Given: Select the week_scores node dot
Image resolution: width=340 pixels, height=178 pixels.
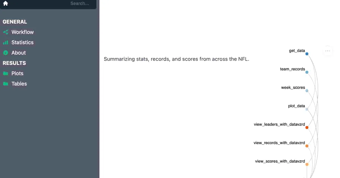Looking at the screenshot, I should pos(307,91).
